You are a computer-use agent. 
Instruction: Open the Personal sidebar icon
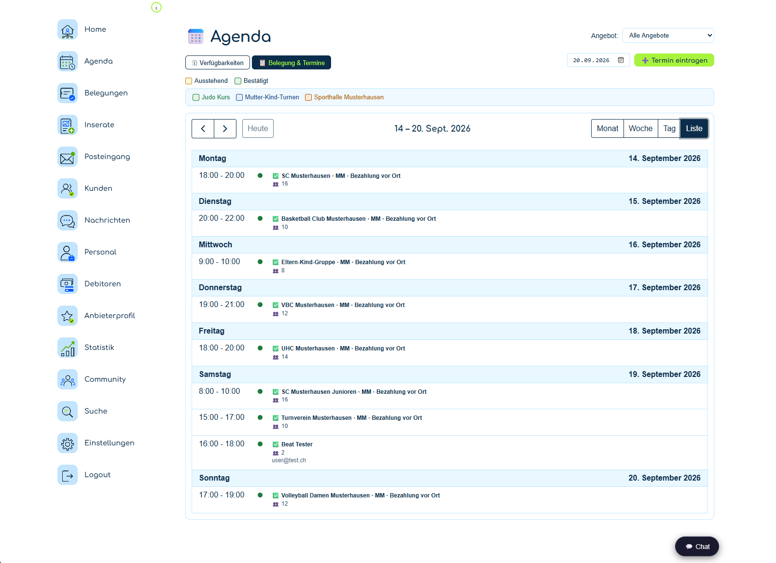68,252
